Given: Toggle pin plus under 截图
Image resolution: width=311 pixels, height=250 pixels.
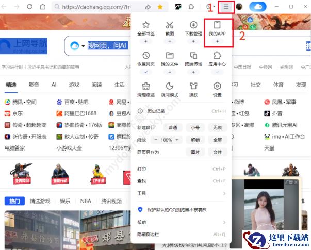Looking at the screenshot, I should tap(170, 41).
